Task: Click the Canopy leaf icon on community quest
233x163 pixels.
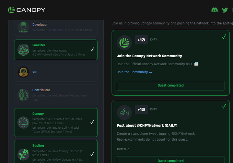Action: [124, 43]
